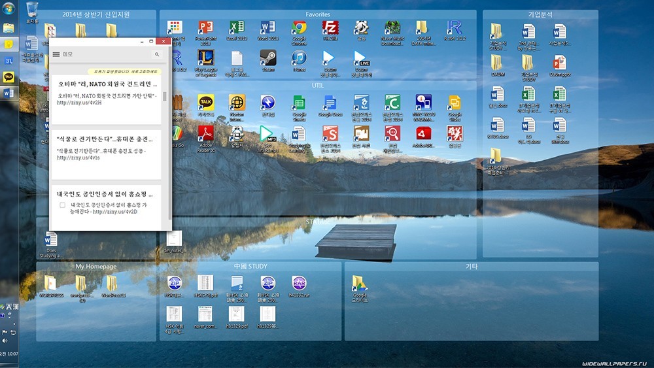This screenshot has height=368, width=654.
Task: Click the volume speaker icon in tray
Action: [x=5, y=341]
